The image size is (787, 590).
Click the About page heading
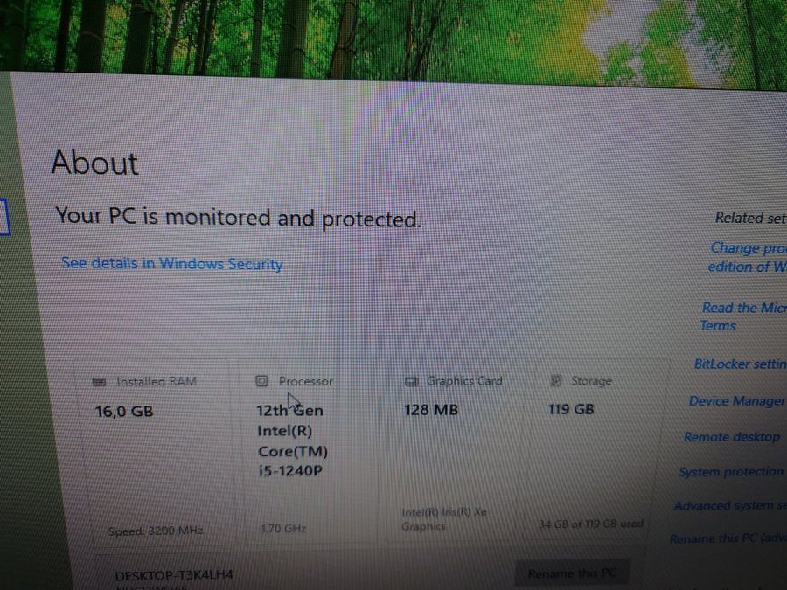[94, 163]
